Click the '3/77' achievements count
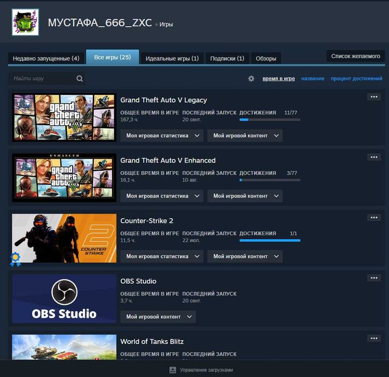 [x=292, y=173]
